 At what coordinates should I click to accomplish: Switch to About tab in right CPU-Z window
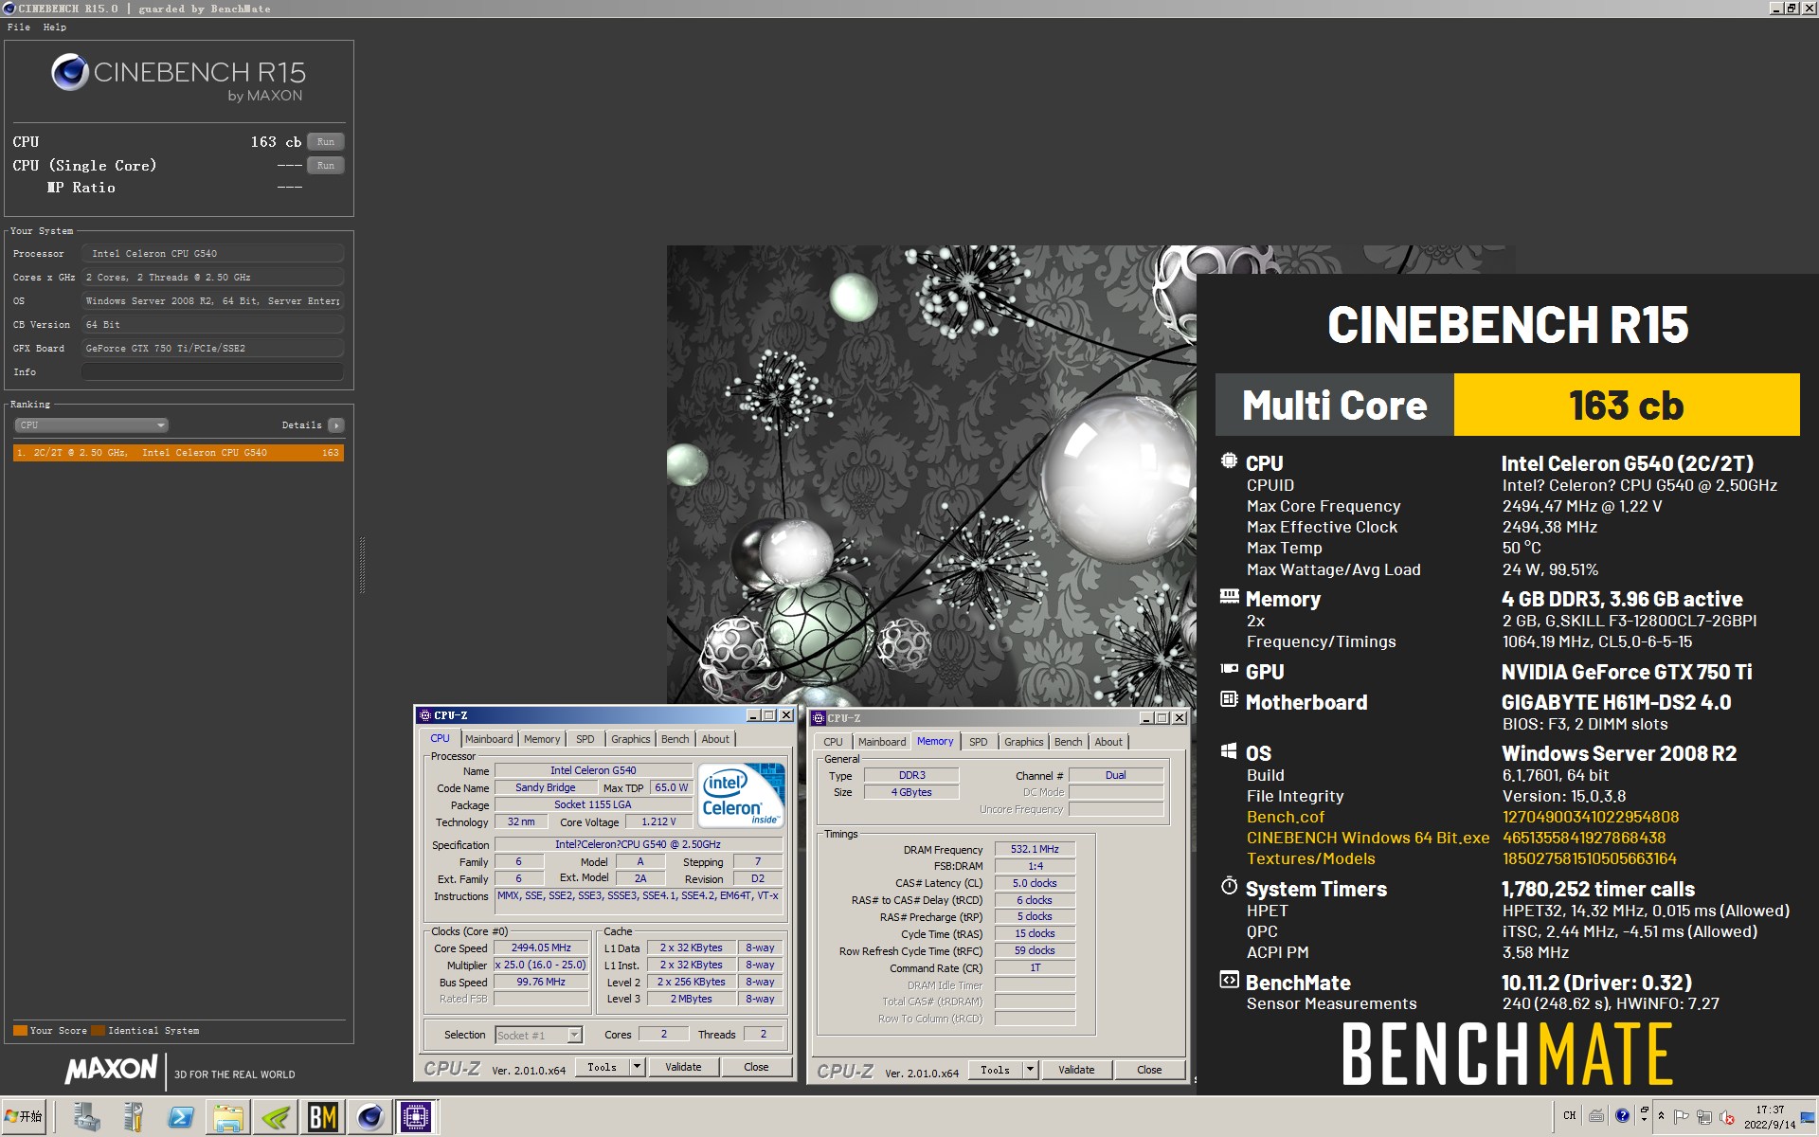(1108, 742)
